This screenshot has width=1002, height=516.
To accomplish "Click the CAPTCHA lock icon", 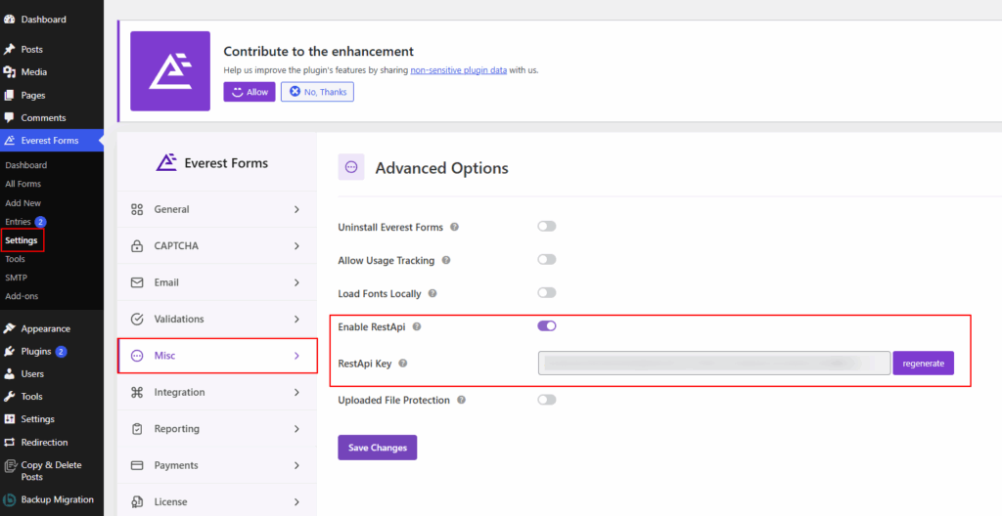I will click(136, 246).
